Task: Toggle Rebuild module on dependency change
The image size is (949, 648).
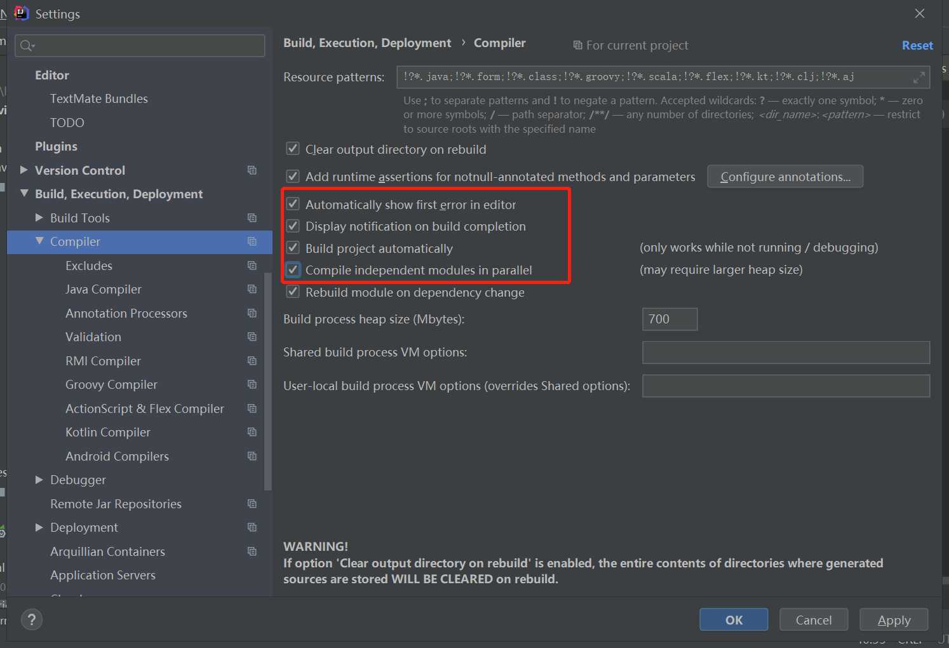Action: coord(293,292)
